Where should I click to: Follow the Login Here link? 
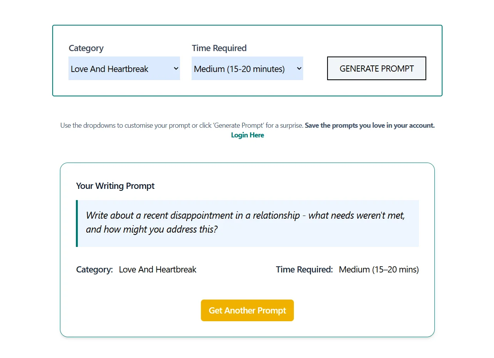tap(247, 135)
